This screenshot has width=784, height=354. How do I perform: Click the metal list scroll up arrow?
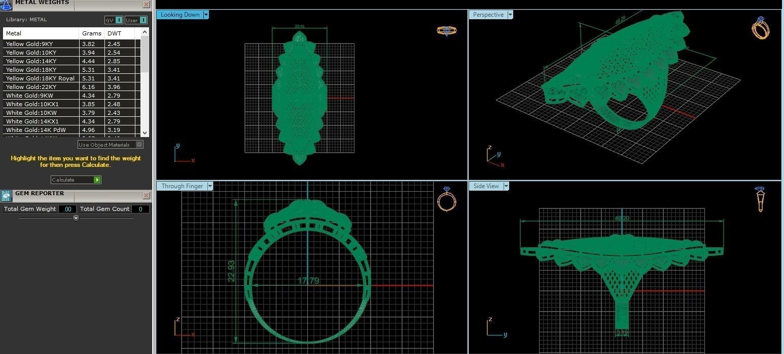pos(145,32)
